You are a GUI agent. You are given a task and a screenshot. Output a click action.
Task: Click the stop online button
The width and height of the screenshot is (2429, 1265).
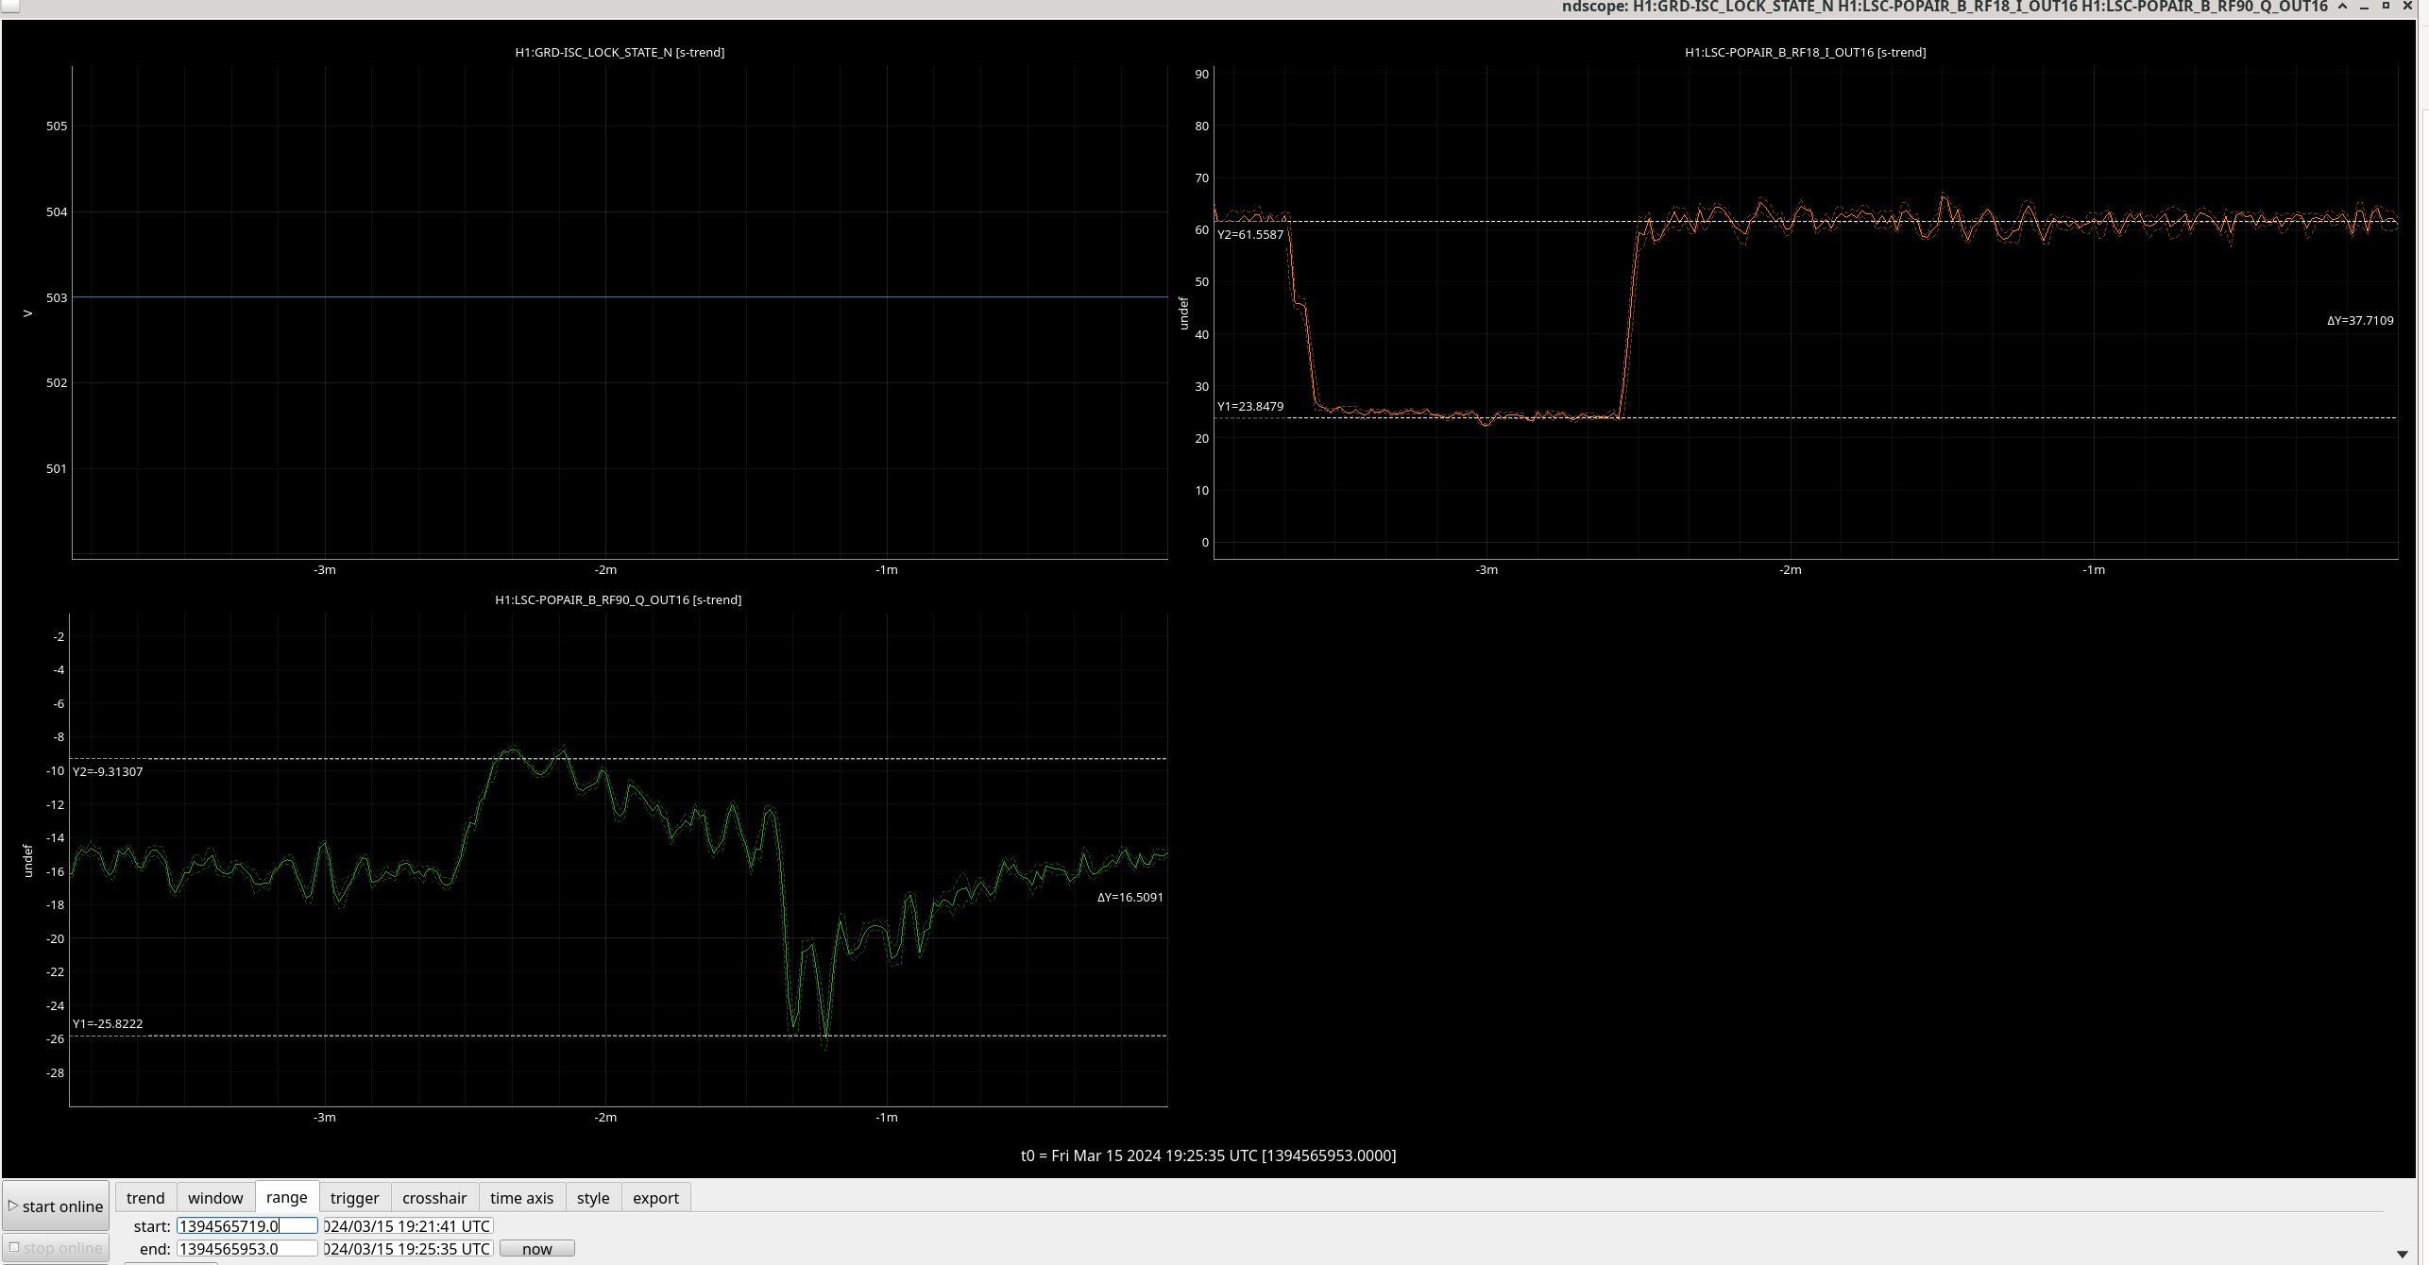pyautogui.click(x=56, y=1247)
